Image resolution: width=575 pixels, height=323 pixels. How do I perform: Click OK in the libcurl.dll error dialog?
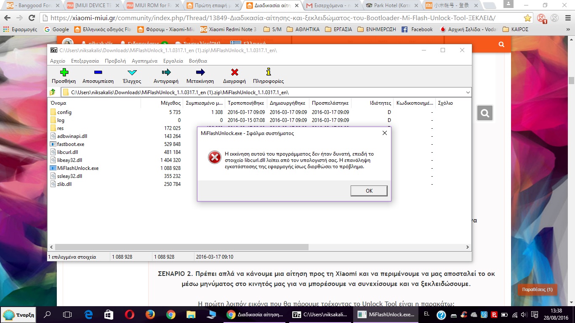369,191
